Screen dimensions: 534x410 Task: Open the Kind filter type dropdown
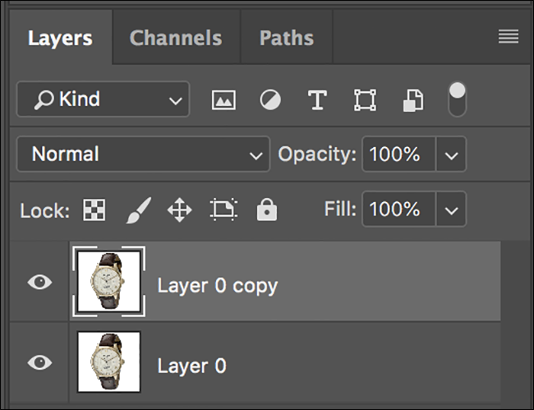tap(103, 99)
